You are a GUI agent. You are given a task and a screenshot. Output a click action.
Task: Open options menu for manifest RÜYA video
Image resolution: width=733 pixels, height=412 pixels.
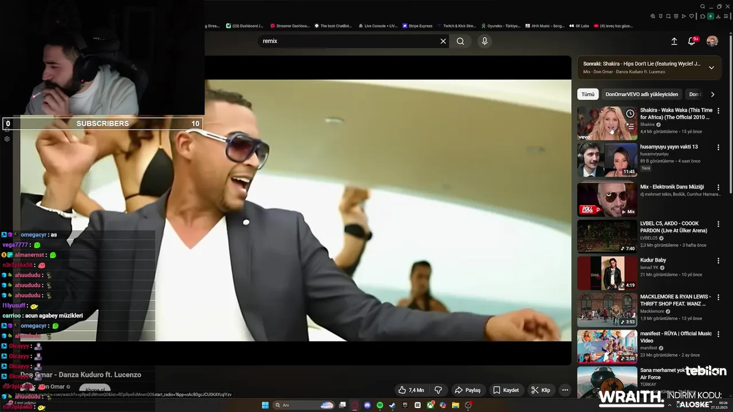pyautogui.click(x=718, y=334)
